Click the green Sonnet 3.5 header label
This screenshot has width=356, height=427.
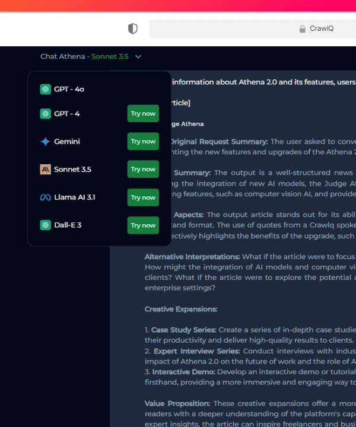coord(110,56)
